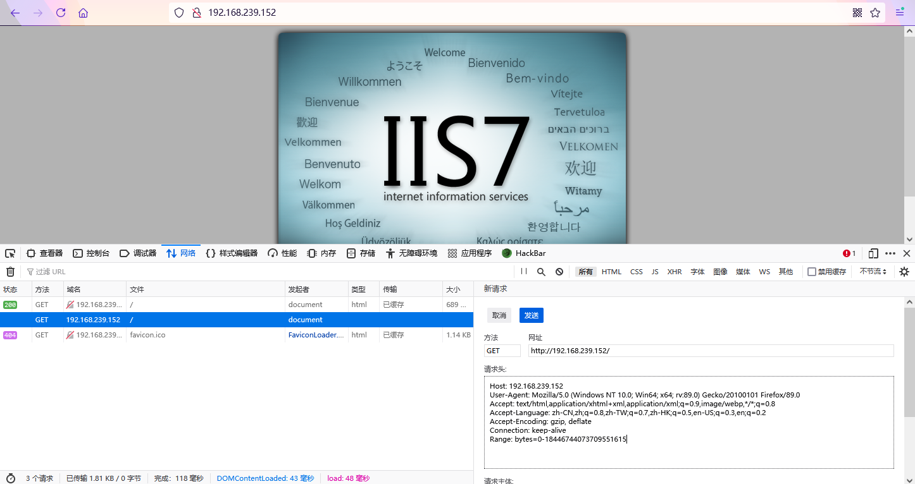Reload the page with the refresh icon

point(61,13)
